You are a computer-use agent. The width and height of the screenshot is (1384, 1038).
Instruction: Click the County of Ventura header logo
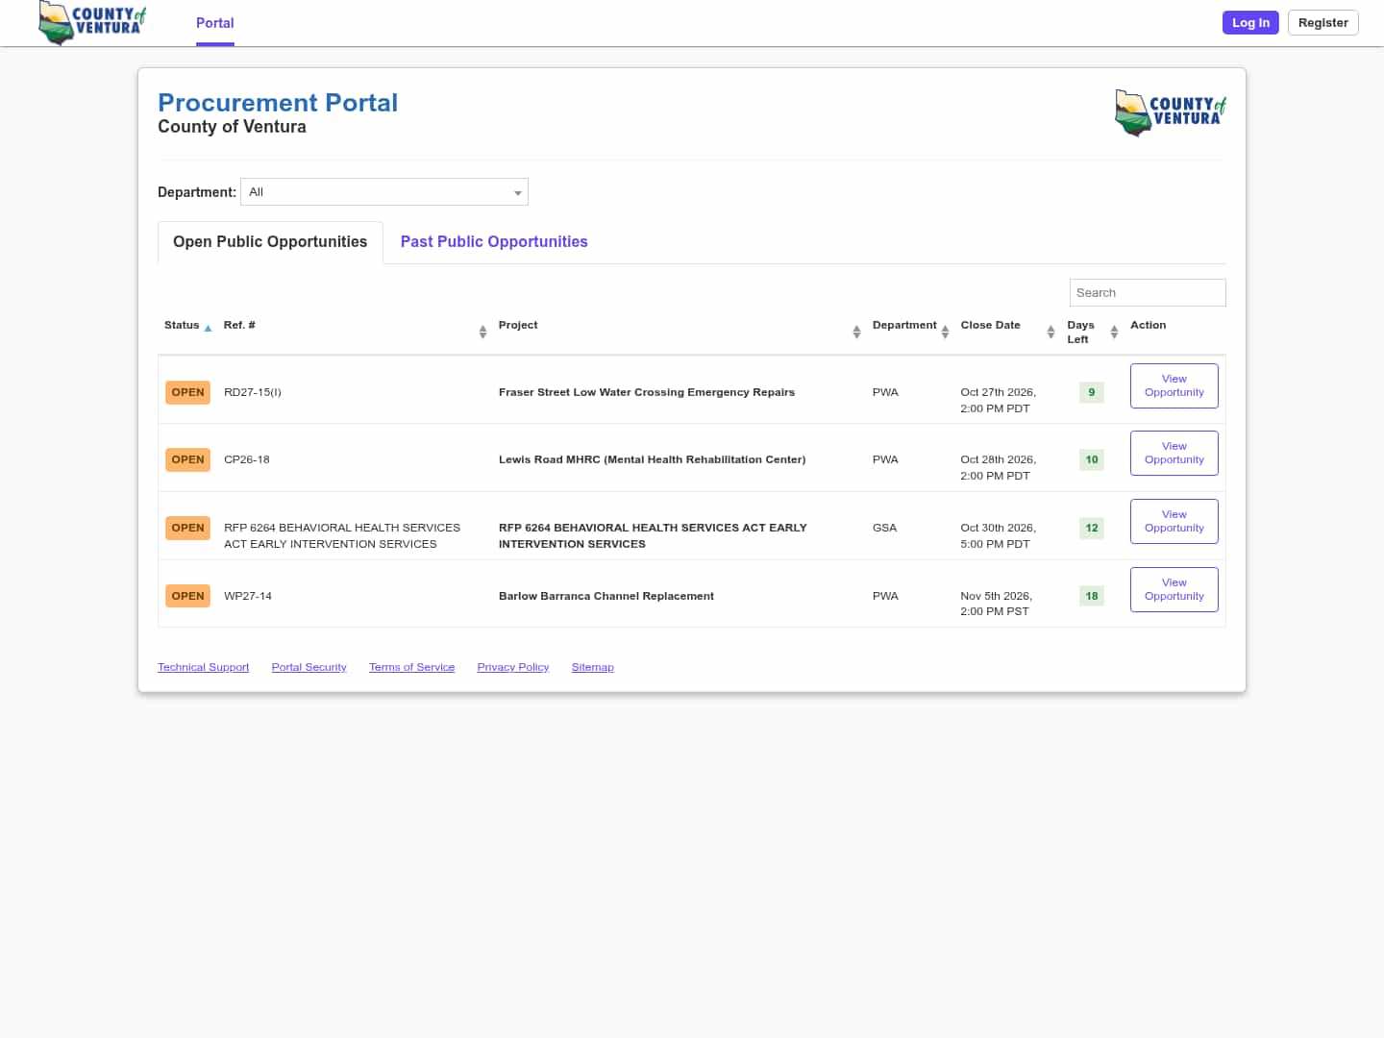92,22
